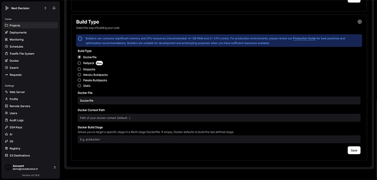Screen dimensions: 377x180
Task: Click the Web Server activity icon
Action: point(7,92)
